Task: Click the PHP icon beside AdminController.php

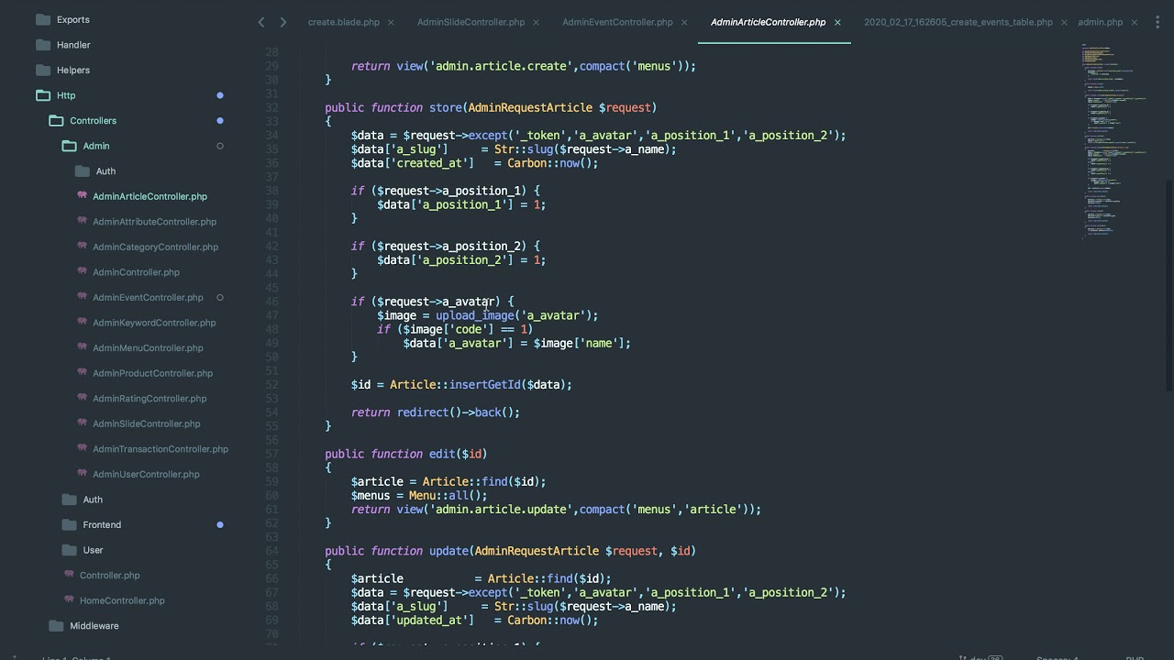Action: [x=83, y=271]
